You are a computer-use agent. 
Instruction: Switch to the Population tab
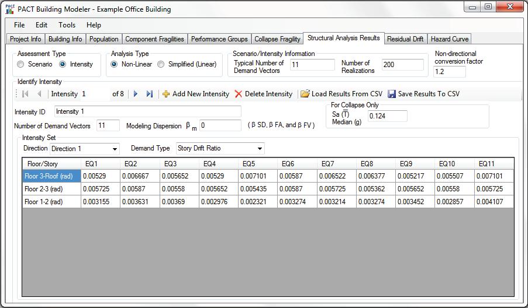coord(103,39)
